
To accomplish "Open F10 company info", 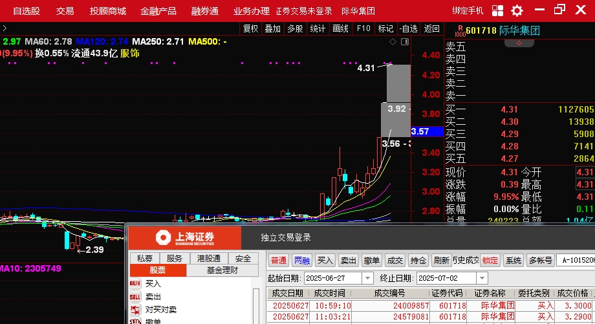I will (363, 28).
